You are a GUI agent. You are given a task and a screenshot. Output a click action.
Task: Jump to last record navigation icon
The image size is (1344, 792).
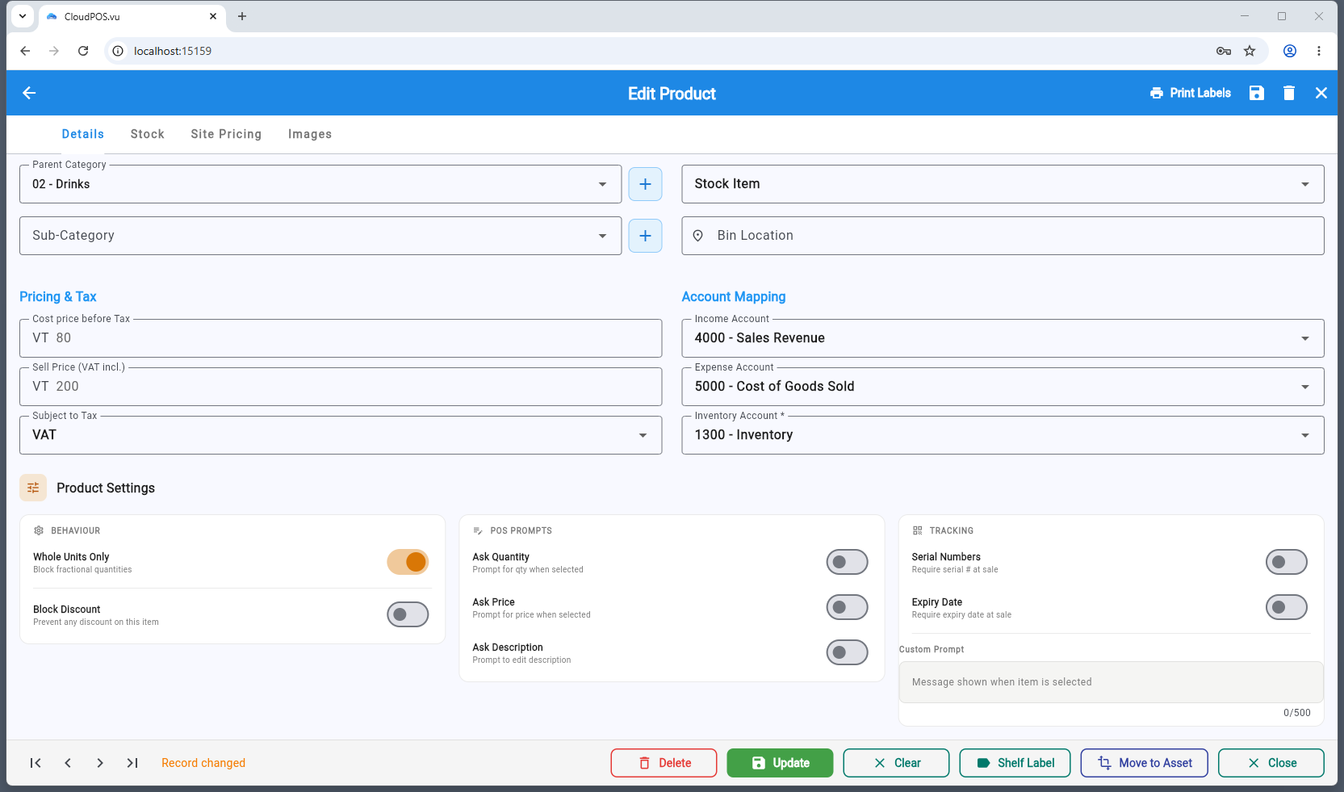[132, 763]
